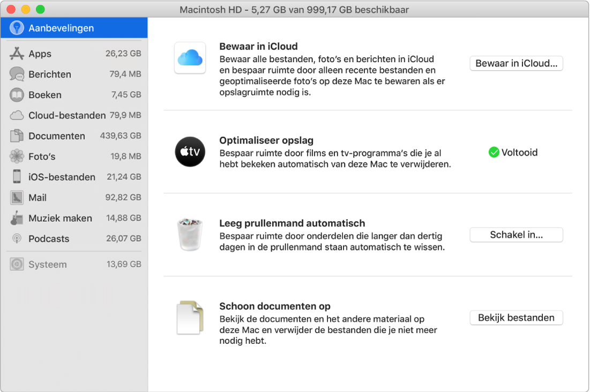
Task: Click the 26,23 GB Apps size
Action: 123,54
